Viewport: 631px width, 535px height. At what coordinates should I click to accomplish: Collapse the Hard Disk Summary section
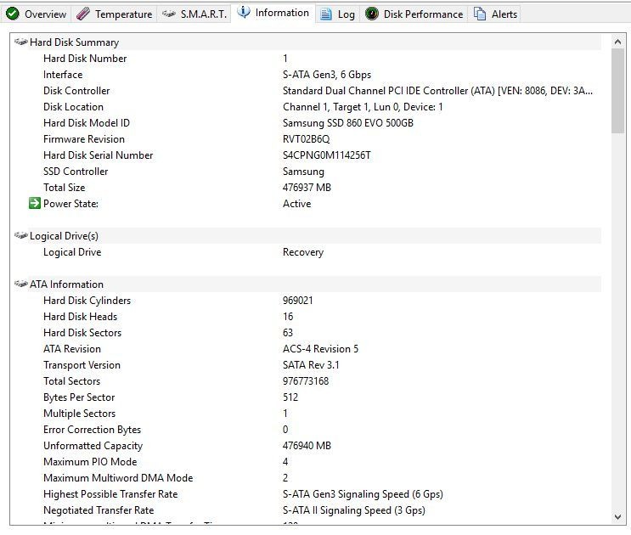click(21, 42)
